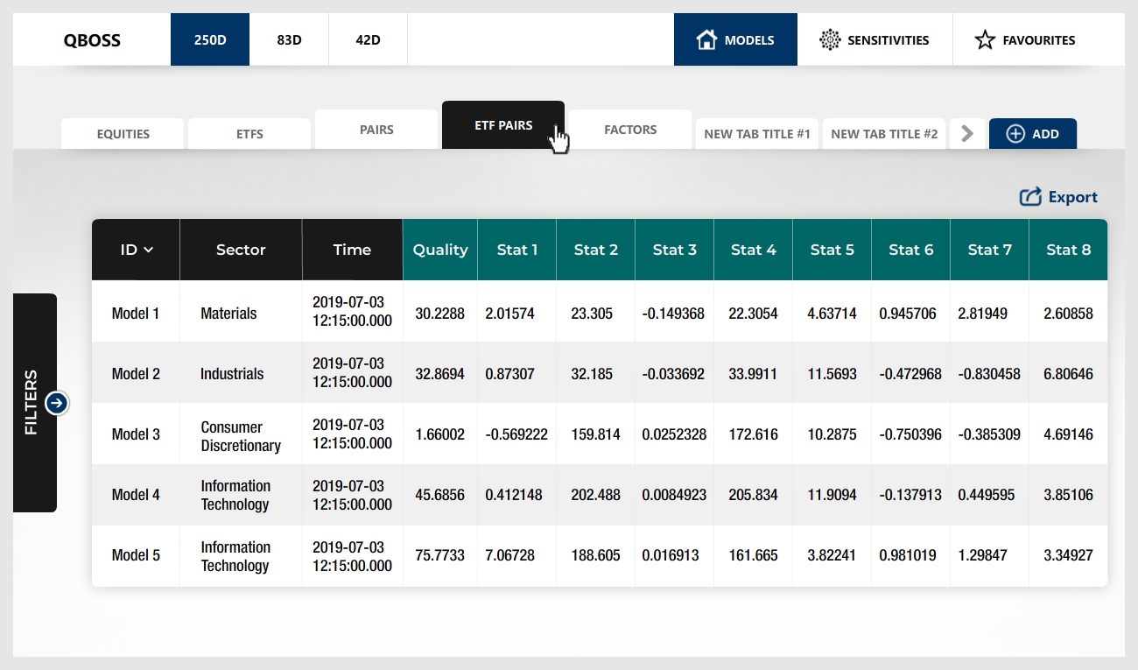Select the 250D time period
The height and width of the screenshot is (670, 1138).
click(x=210, y=39)
